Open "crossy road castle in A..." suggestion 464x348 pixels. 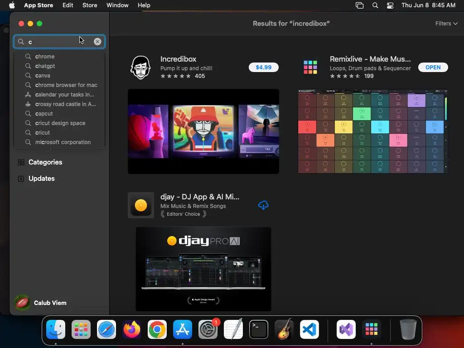[59, 104]
